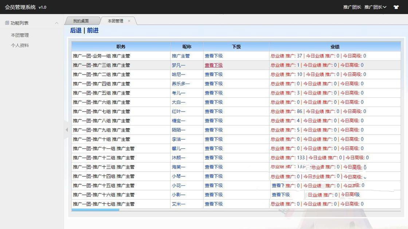Select row 推广一团-推广七组 推广主管
The width and height of the screenshot is (408, 229).
[x=236, y=111]
